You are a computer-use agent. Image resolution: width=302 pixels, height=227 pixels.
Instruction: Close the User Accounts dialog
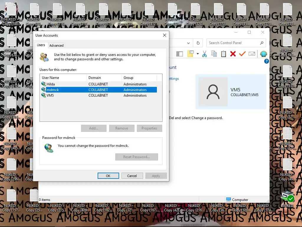165,35
